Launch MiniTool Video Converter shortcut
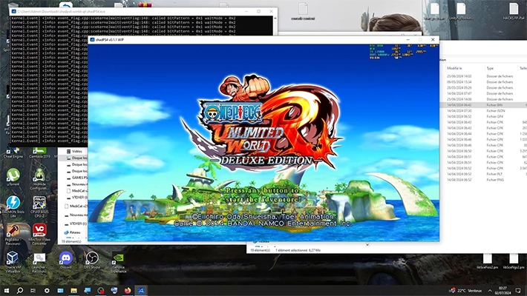The width and height of the screenshot is (527, 296). click(x=39, y=234)
